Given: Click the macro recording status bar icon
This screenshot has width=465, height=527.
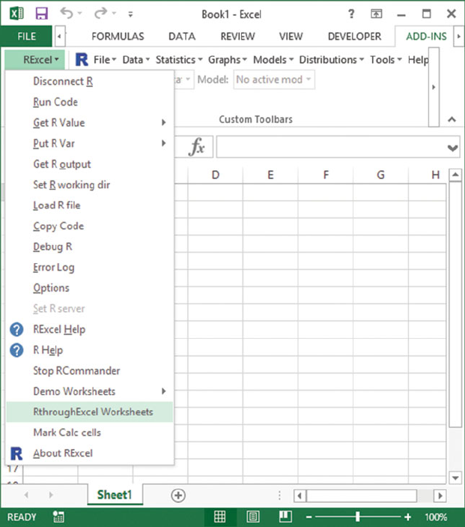Looking at the screenshot, I should pos(58,517).
